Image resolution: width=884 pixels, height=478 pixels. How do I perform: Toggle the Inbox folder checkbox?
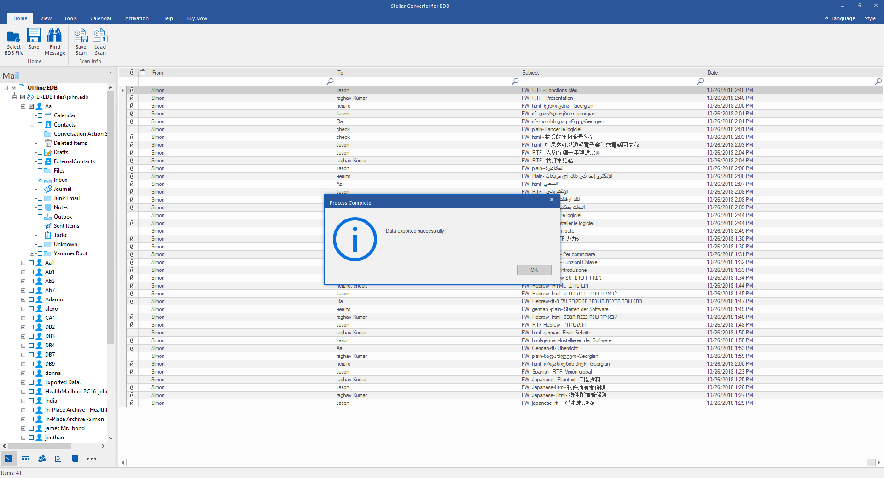[40, 180]
